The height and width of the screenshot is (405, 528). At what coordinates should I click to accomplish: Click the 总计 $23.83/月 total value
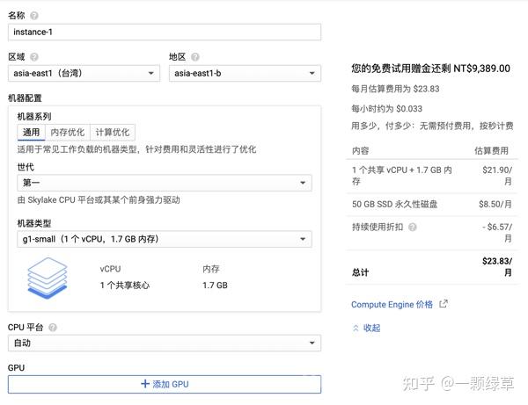[497, 266]
